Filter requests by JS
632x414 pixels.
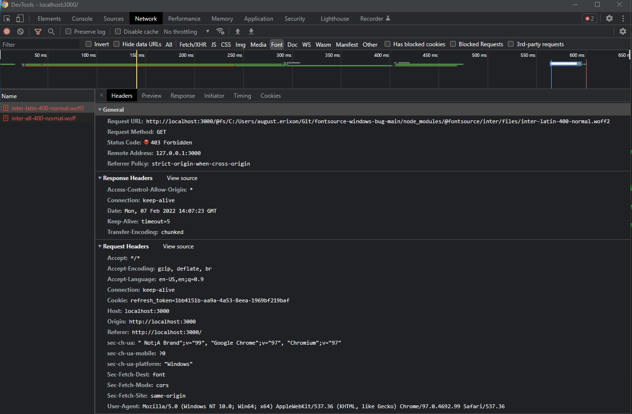[x=214, y=44]
